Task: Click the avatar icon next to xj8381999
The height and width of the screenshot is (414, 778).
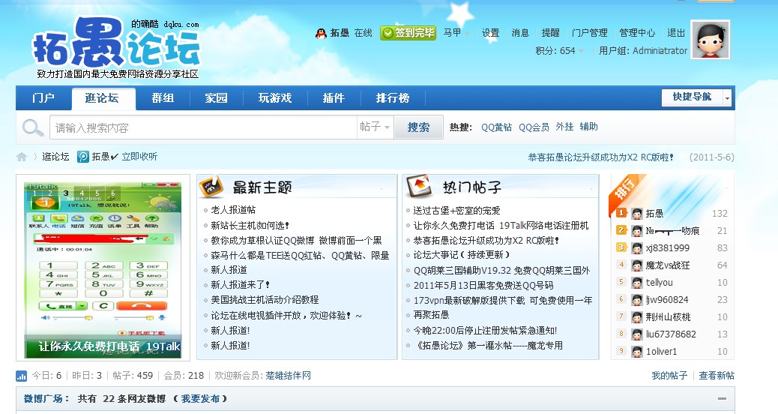Action: click(x=637, y=247)
